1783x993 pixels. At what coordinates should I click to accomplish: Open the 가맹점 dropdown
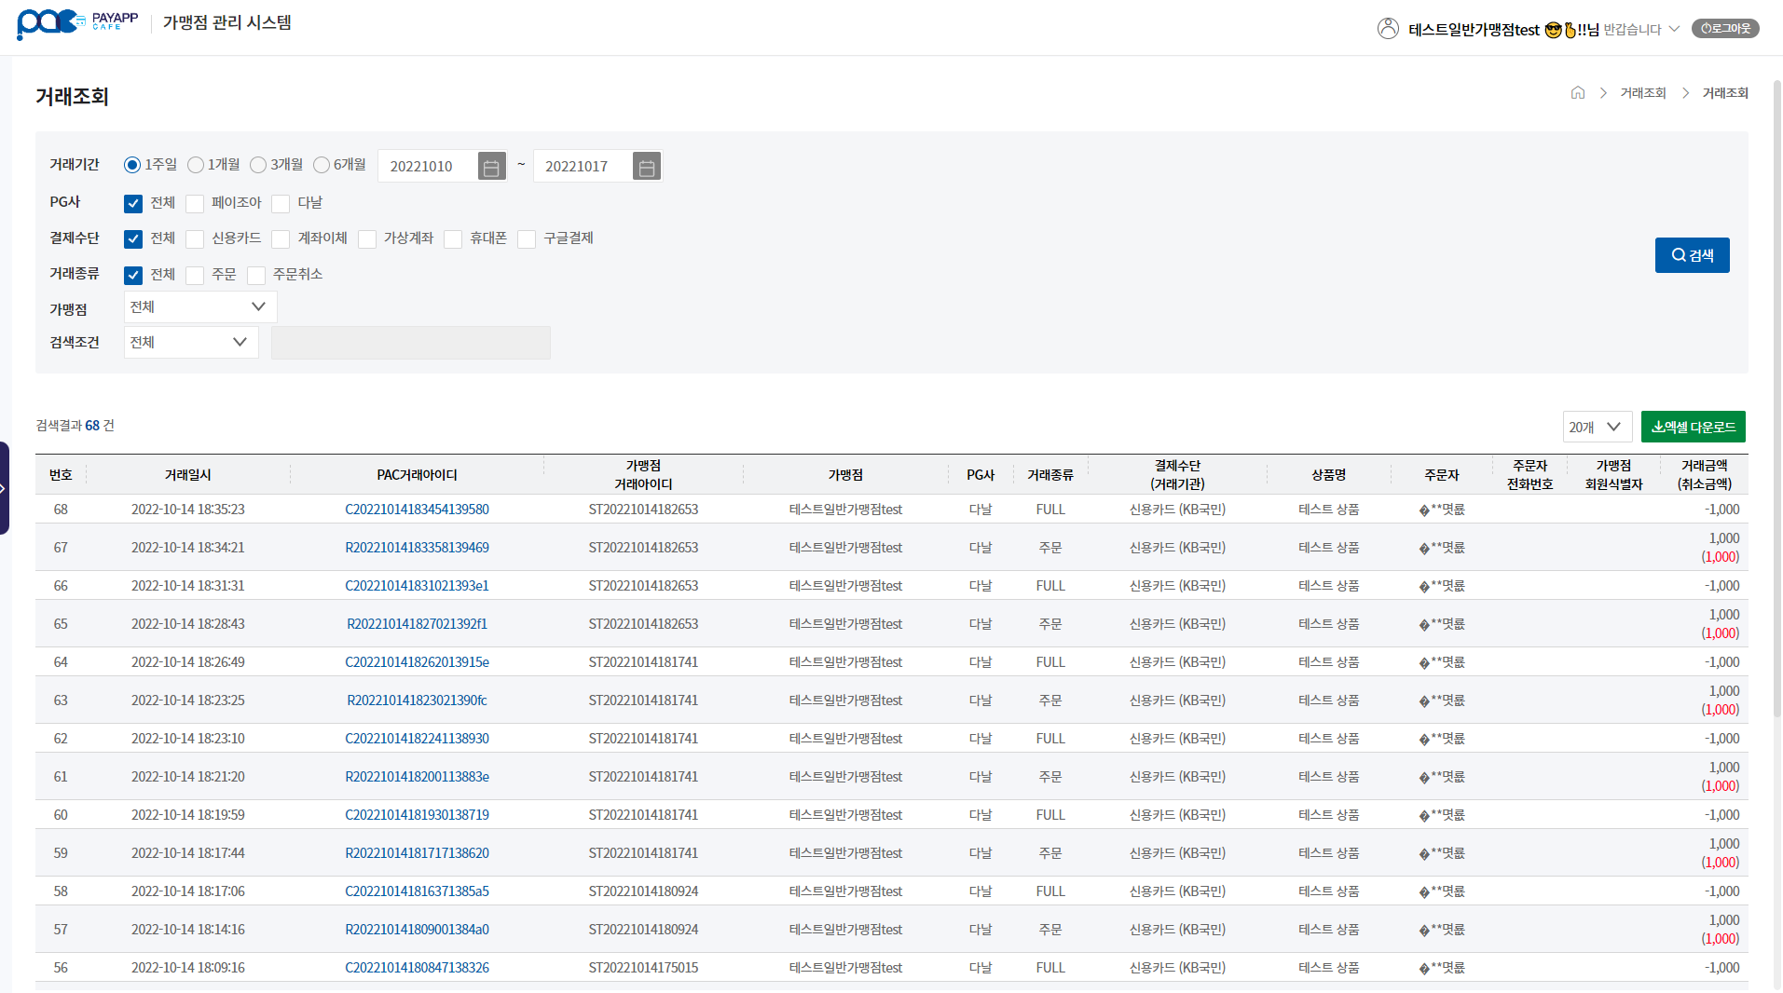[x=200, y=307]
